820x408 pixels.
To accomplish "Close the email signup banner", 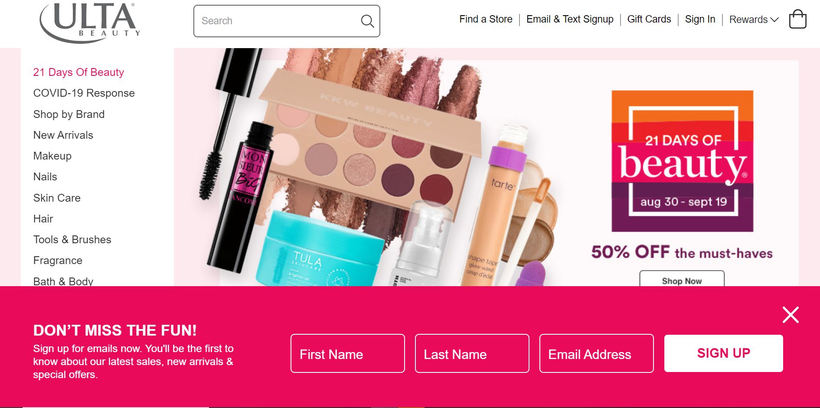I will pyautogui.click(x=791, y=315).
